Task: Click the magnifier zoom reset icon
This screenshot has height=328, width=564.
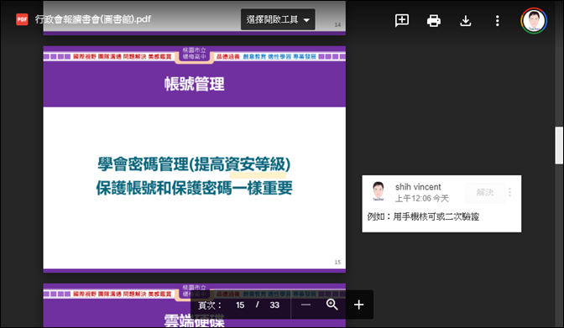Action: pyautogui.click(x=332, y=305)
